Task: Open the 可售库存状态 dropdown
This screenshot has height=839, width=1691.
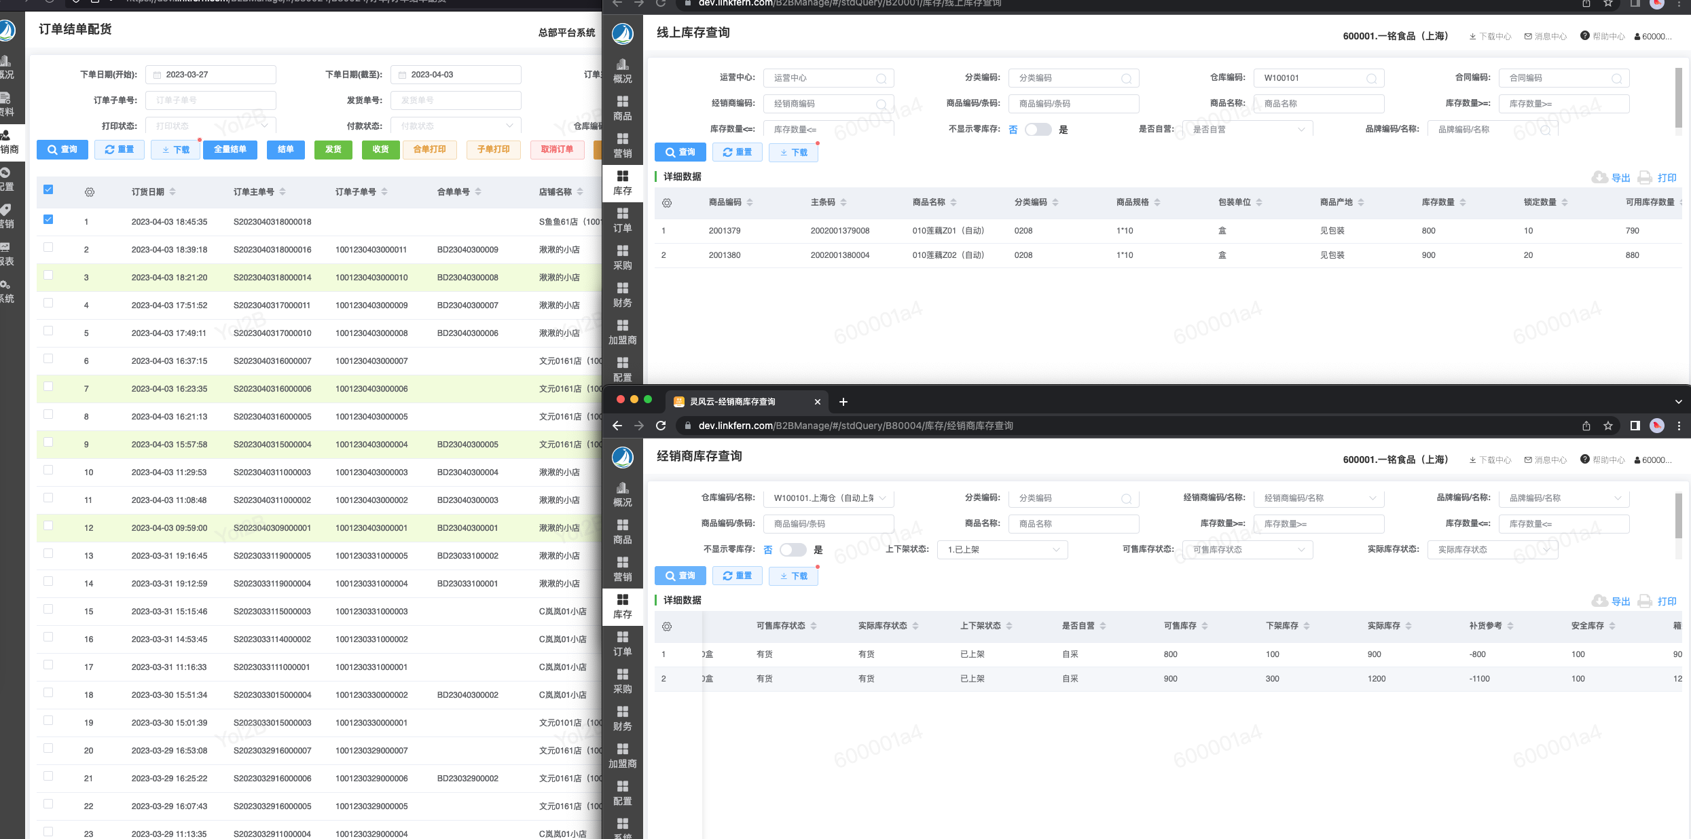Action: coord(1248,550)
